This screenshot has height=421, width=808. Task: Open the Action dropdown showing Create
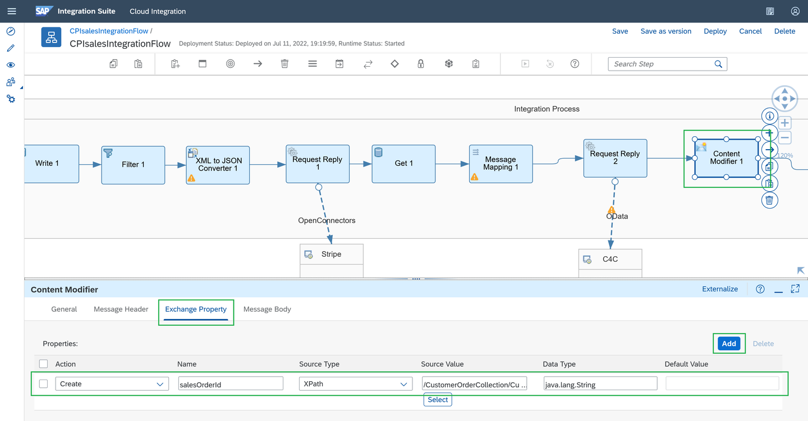112,384
